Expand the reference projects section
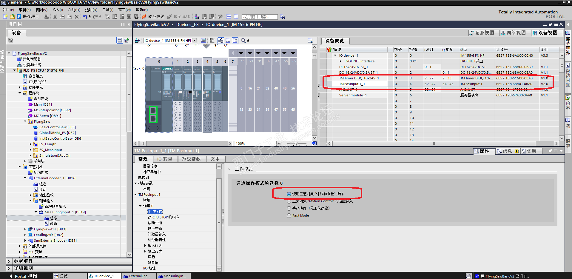The image size is (572, 279). point(9,261)
